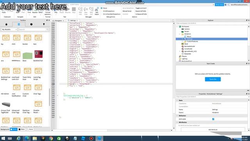
Task: Close the Settings script tab
Action: tap(77, 21)
